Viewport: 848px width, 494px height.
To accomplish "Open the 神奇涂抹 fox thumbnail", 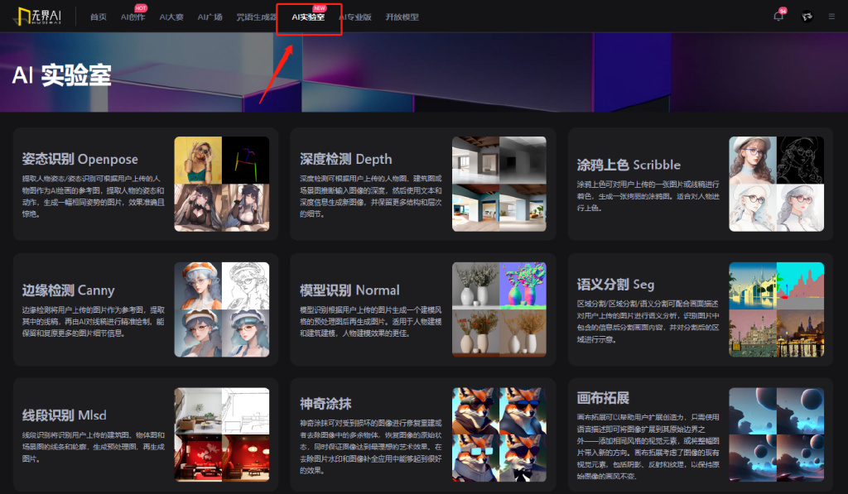I will [x=499, y=434].
